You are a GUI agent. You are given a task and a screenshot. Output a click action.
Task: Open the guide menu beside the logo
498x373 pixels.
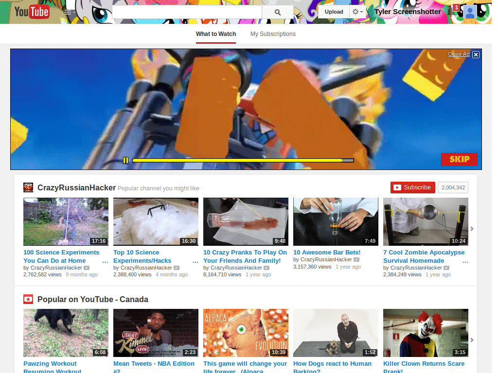69,12
